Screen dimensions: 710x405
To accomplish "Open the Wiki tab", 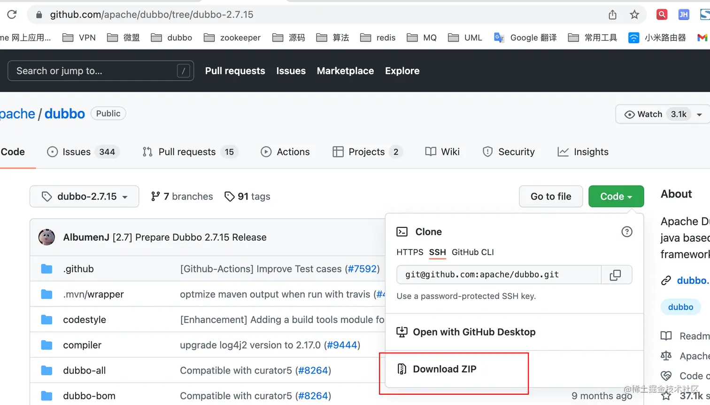I will click(442, 152).
